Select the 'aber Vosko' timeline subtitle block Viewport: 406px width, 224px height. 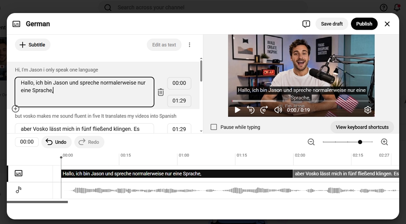pyautogui.click(x=346, y=174)
